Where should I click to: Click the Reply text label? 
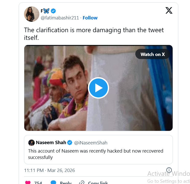[66, 183]
